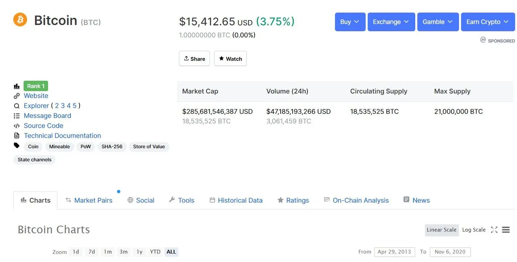The width and height of the screenshot is (517, 262).
Task: Click the green Rank 1 badge
Action: (x=36, y=86)
